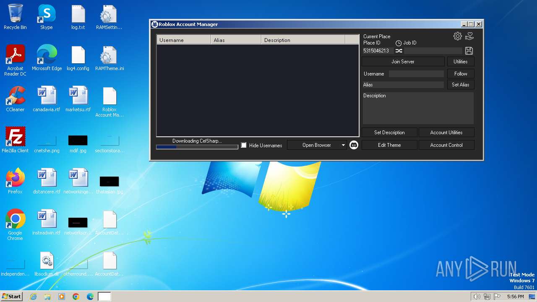Open Windows Explorer from taskbar
This screenshot has width=537, height=302.
47,297
